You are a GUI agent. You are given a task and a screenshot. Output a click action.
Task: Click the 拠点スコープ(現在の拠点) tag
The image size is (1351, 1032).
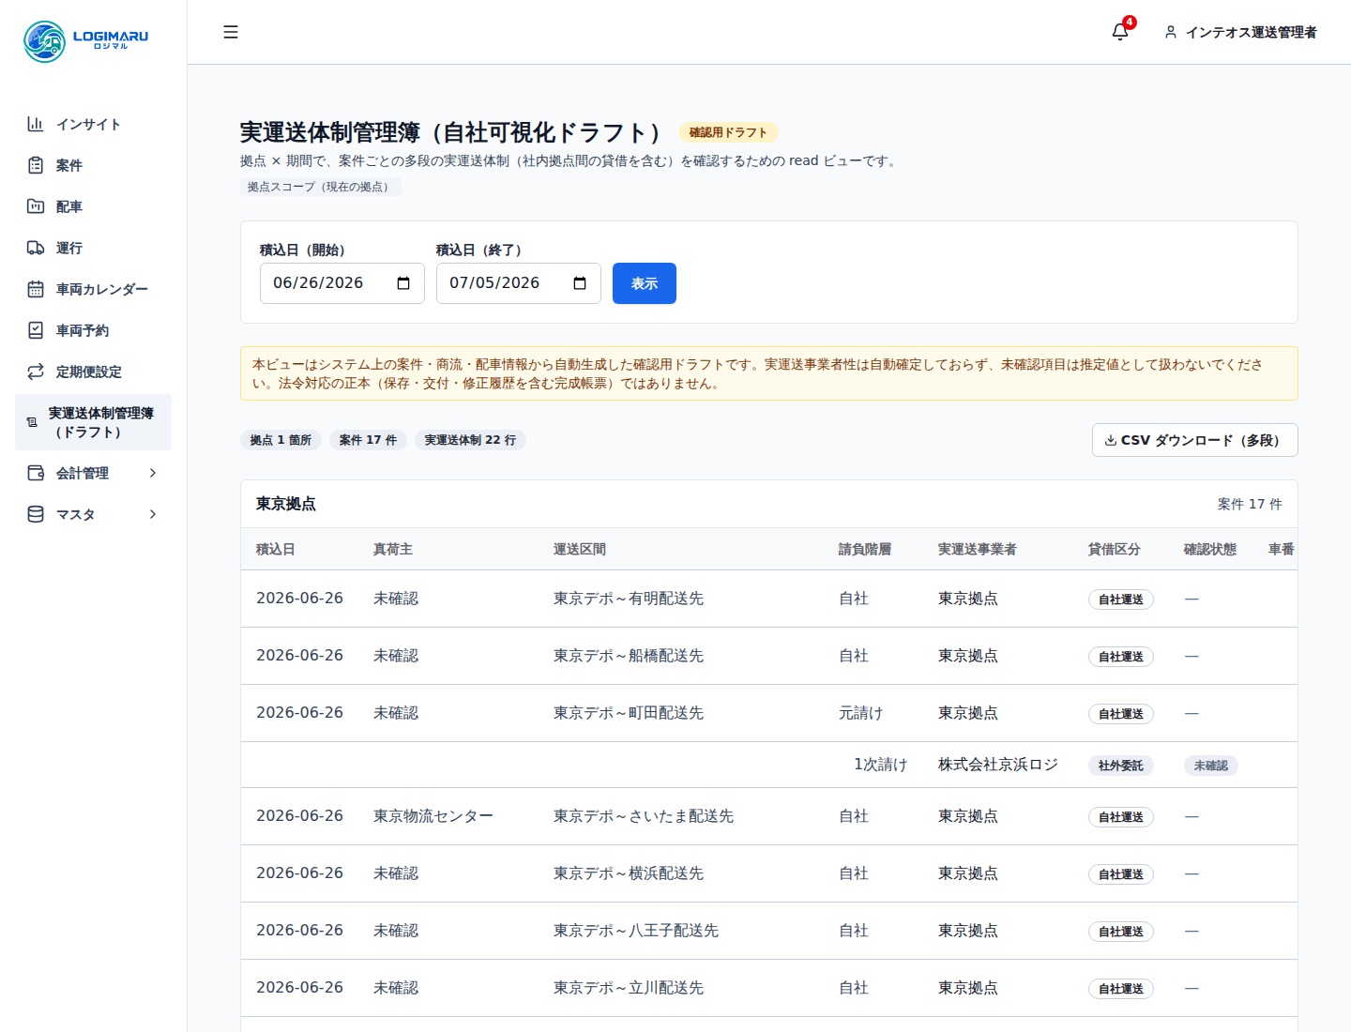click(321, 187)
